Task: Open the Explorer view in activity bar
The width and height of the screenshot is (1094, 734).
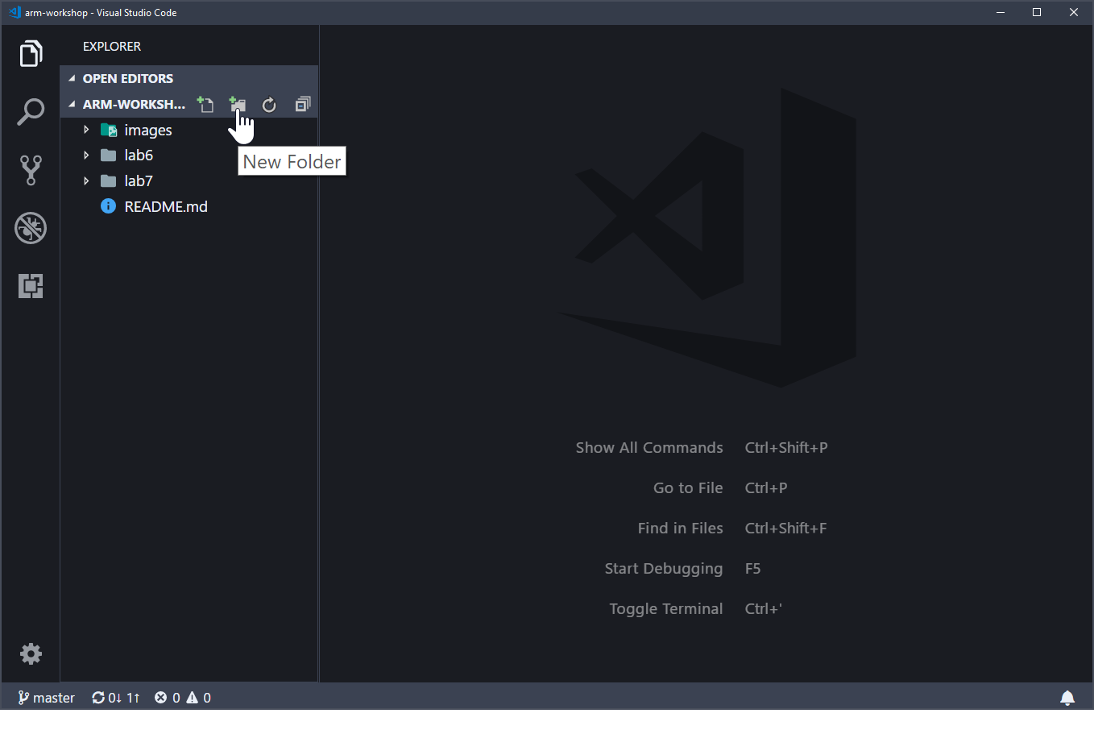Action: point(31,54)
